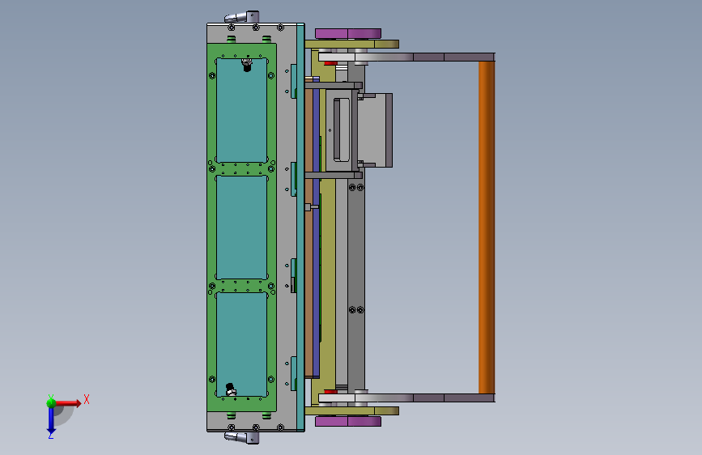Screen dimensions: 702x455
Task: Click the Z label of the triad
Action: tap(50, 435)
